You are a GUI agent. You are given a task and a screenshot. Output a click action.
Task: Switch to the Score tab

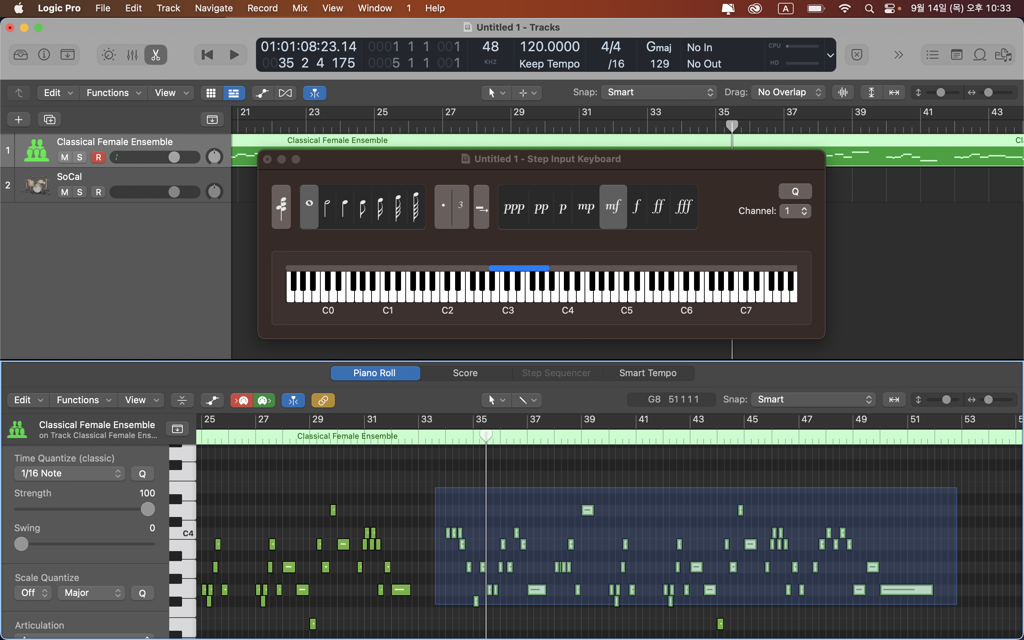(x=465, y=373)
